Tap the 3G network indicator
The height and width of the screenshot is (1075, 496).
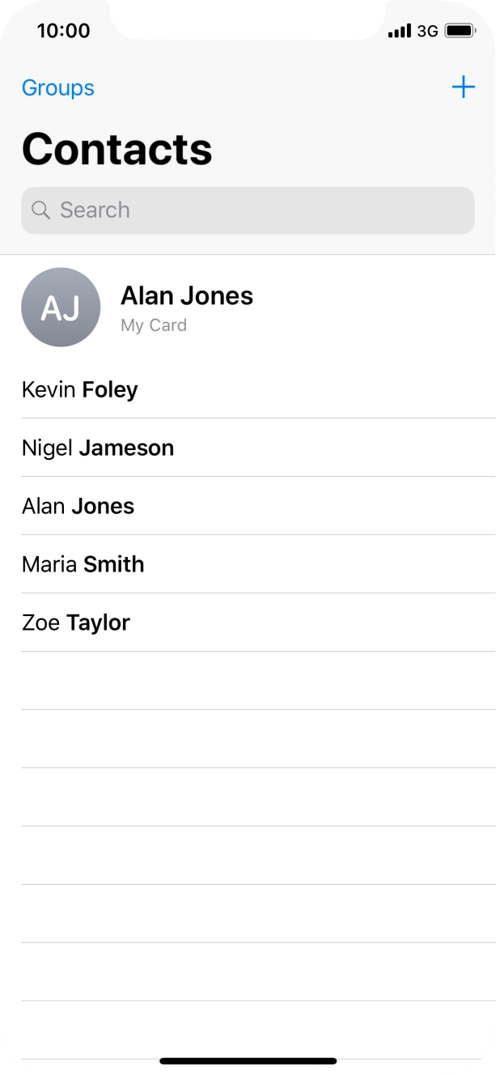(x=428, y=30)
